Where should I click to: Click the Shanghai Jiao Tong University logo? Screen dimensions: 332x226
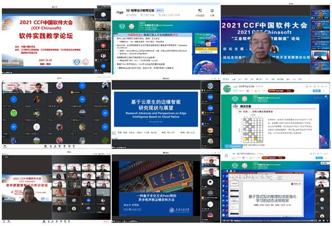(x=179, y=210)
